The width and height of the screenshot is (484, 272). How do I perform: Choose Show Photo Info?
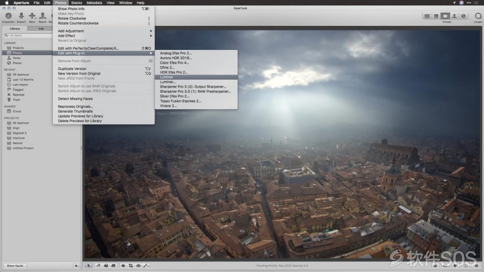point(104,9)
